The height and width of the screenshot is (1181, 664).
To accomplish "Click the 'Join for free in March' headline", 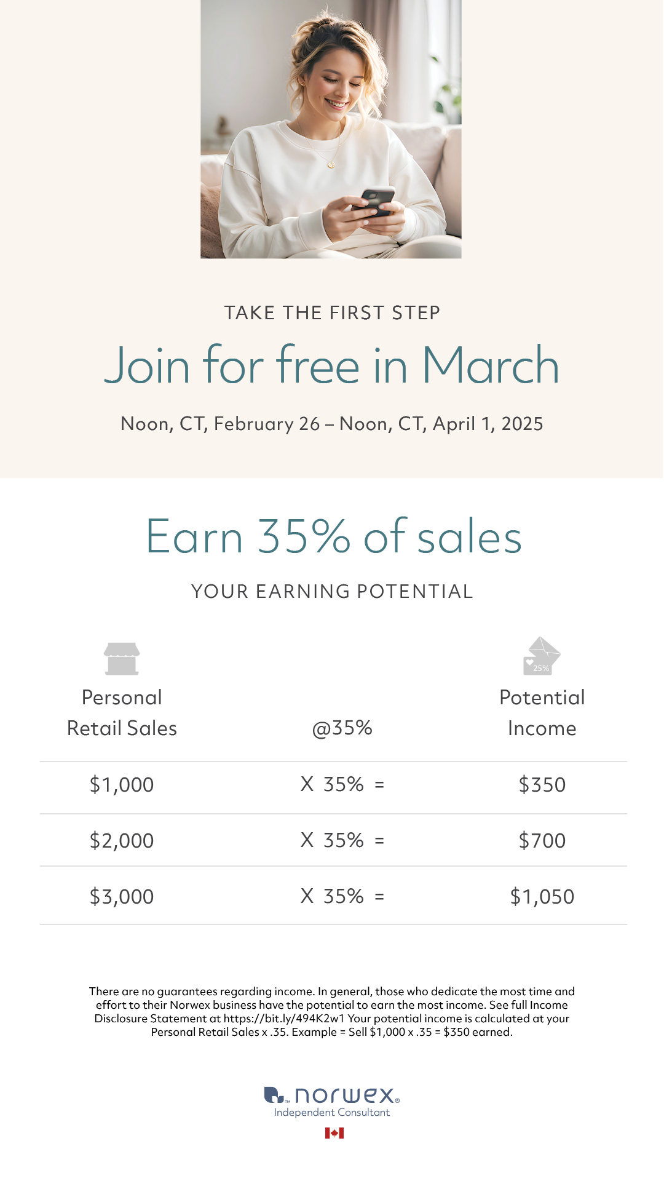I will (332, 365).
